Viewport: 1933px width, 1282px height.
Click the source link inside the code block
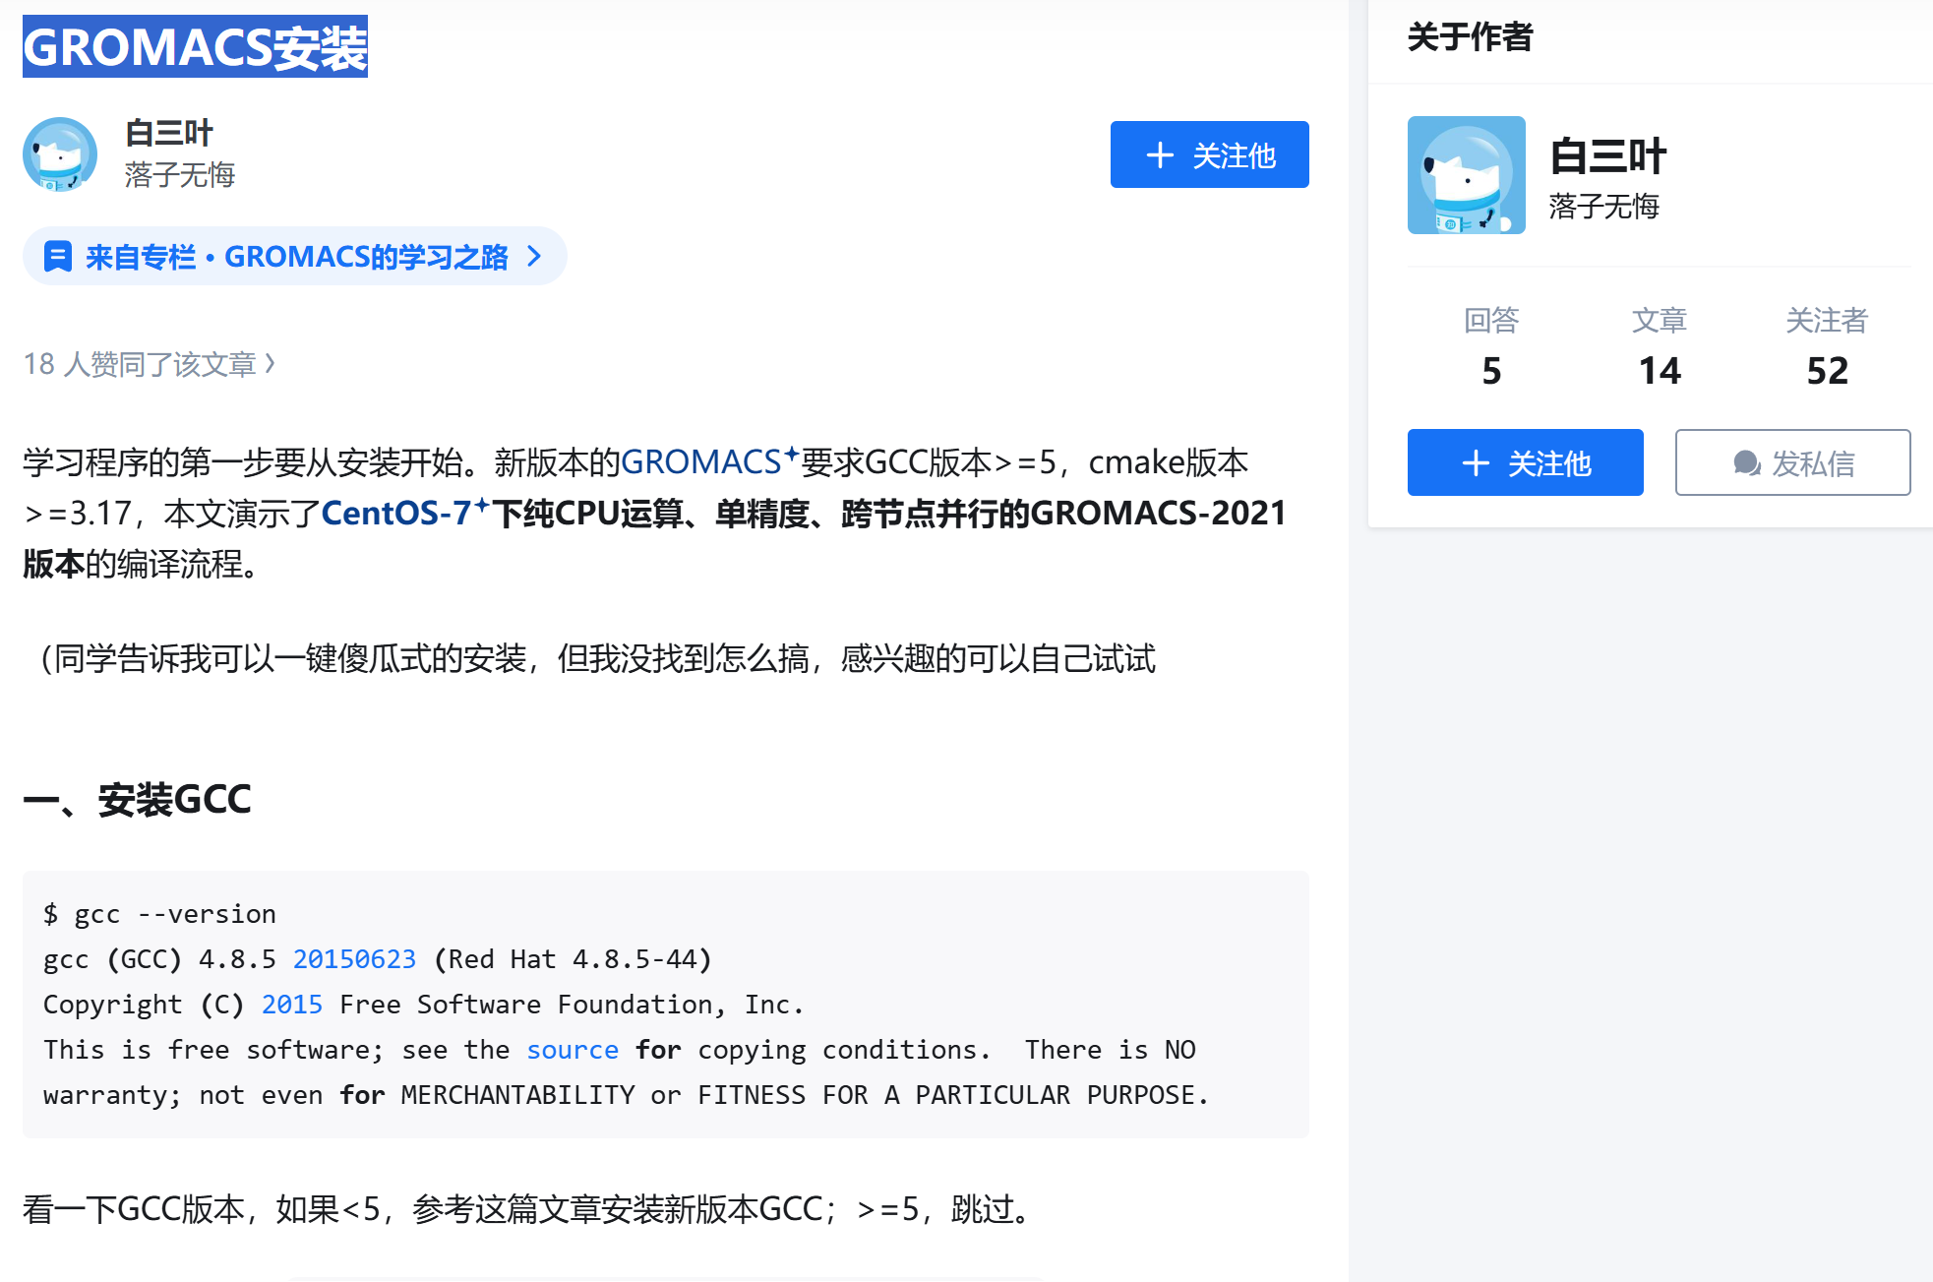click(572, 1049)
